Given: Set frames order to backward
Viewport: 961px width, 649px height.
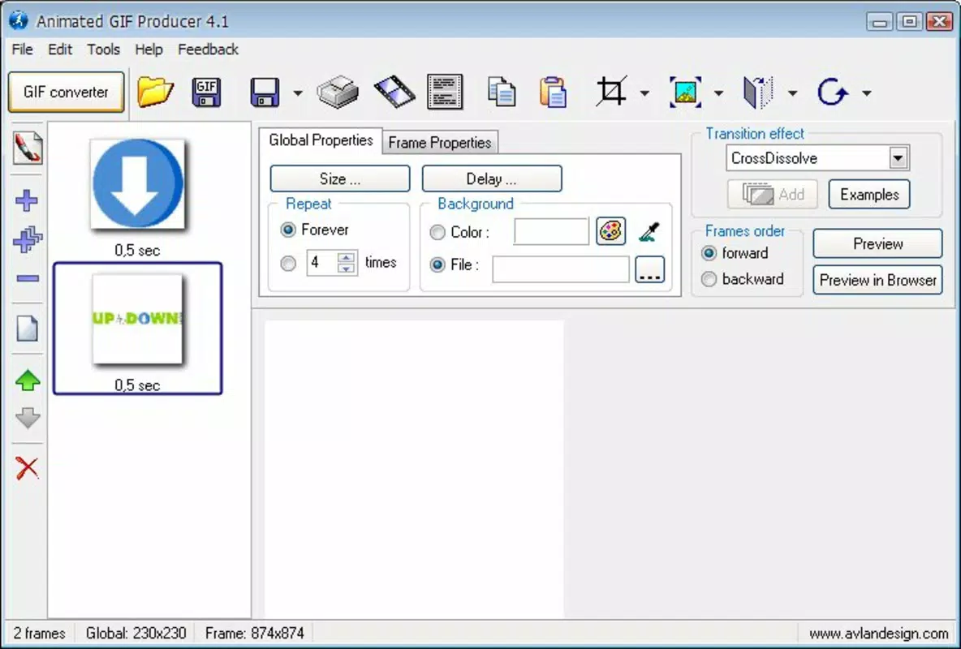Looking at the screenshot, I should [x=709, y=279].
